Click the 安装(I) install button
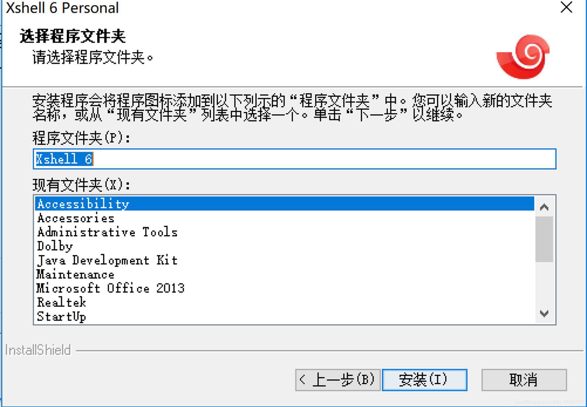 click(424, 380)
